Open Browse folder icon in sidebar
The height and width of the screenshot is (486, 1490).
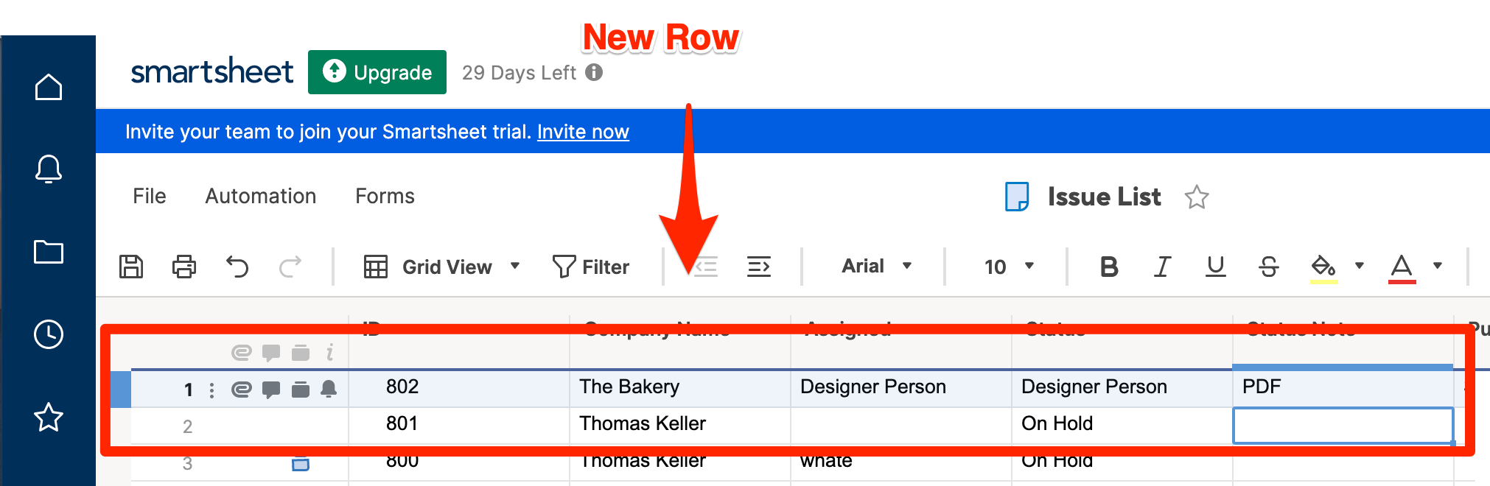click(49, 252)
